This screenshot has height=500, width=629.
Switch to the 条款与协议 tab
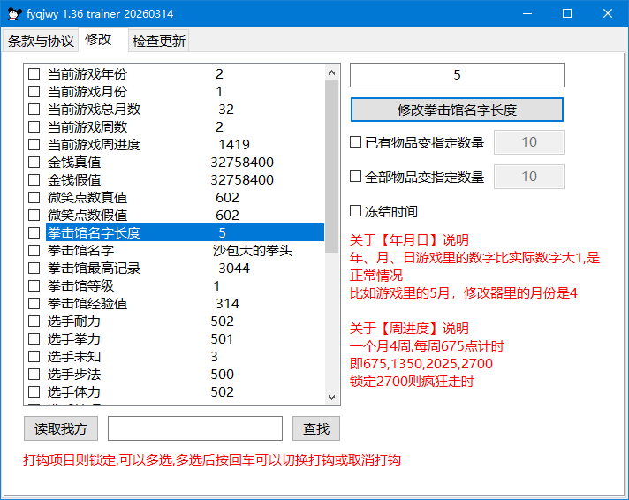[41, 42]
